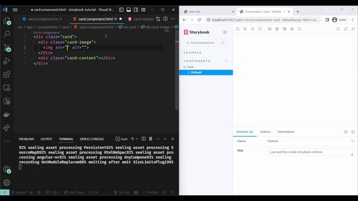This screenshot has height=201, width=358.
Task: Click Live Share in the status bar
Action: tap(74, 192)
